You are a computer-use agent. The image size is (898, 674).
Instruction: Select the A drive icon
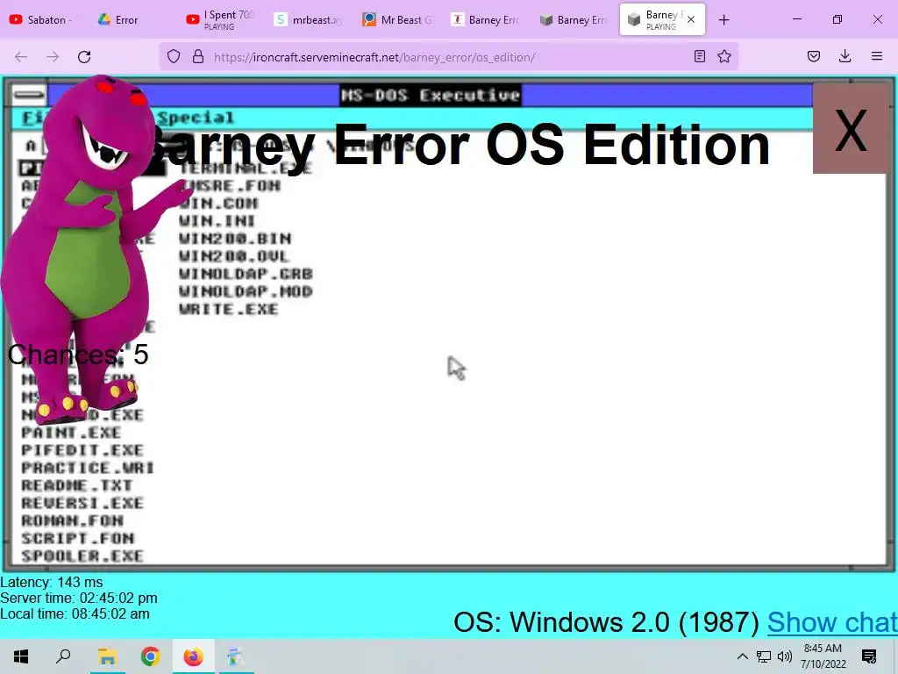pyautogui.click(x=31, y=146)
